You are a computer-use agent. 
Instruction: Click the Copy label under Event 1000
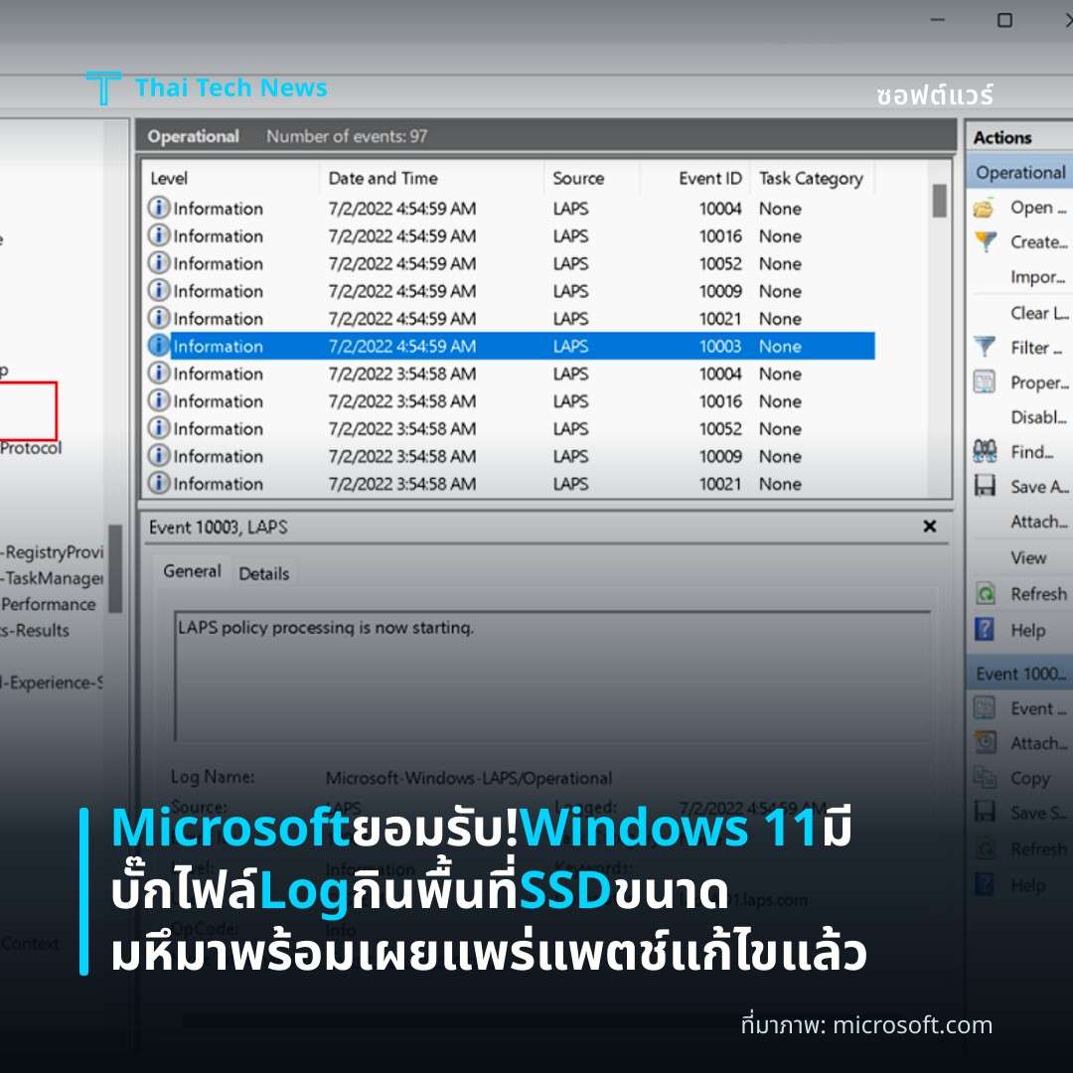click(1030, 778)
